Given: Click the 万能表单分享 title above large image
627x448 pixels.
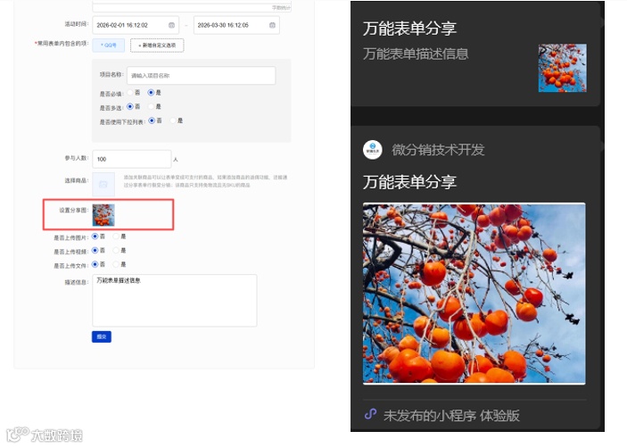Looking at the screenshot, I should click(410, 182).
